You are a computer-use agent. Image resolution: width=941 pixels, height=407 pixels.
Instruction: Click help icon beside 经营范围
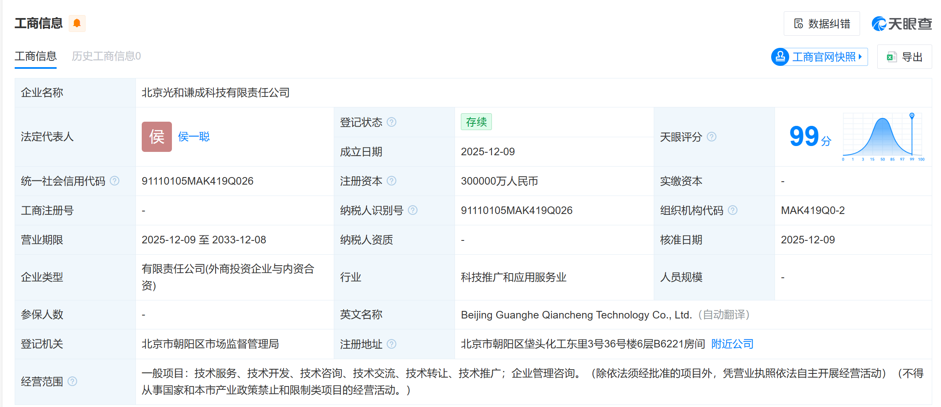(72, 381)
